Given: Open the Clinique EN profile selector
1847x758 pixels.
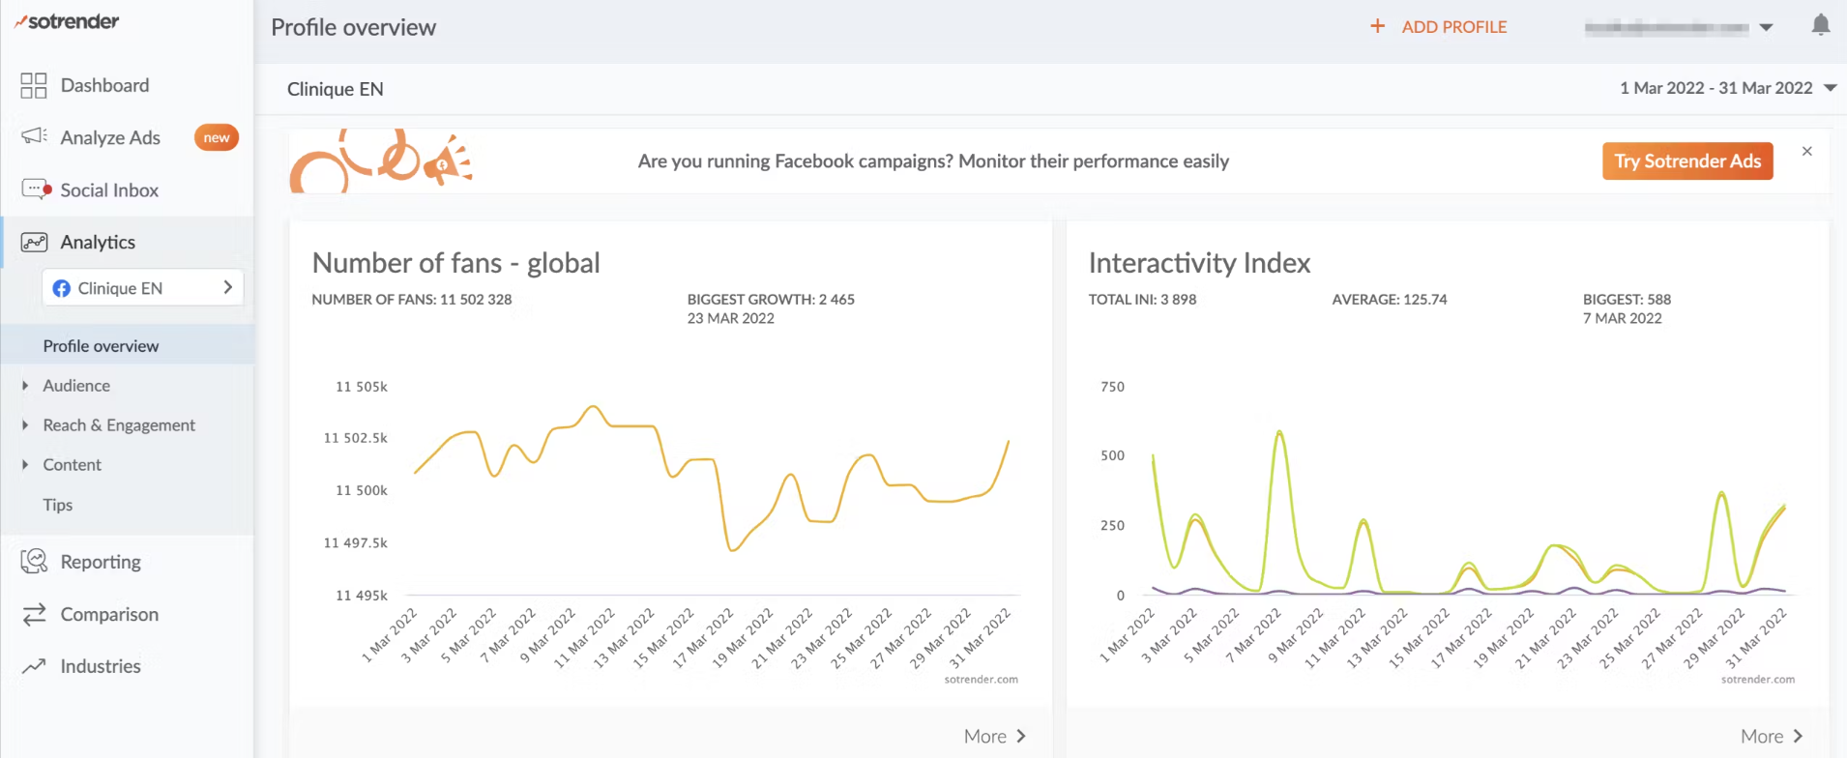Looking at the screenshot, I should tap(142, 288).
